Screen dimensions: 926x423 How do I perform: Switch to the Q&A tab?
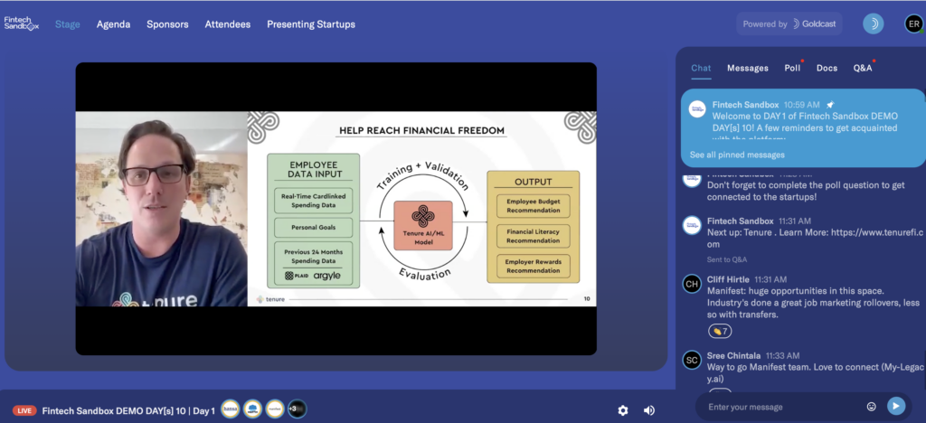click(x=862, y=68)
